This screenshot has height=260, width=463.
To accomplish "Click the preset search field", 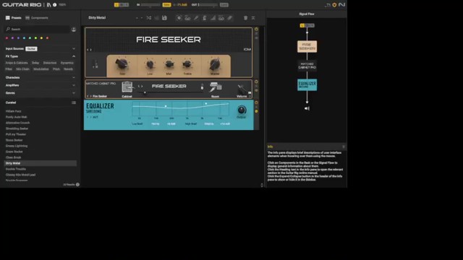I will [x=37, y=29].
